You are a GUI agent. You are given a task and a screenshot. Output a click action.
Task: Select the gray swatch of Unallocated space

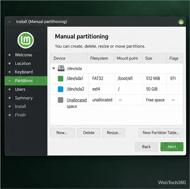tap(60, 100)
